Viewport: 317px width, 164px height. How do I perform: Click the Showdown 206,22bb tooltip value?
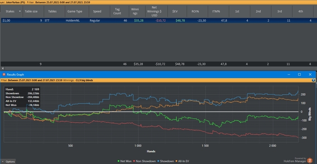(x=33, y=94)
